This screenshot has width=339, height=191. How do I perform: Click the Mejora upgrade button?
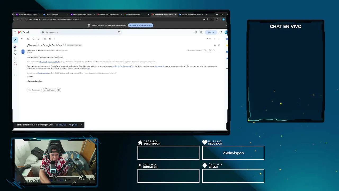click(x=211, y=32)
